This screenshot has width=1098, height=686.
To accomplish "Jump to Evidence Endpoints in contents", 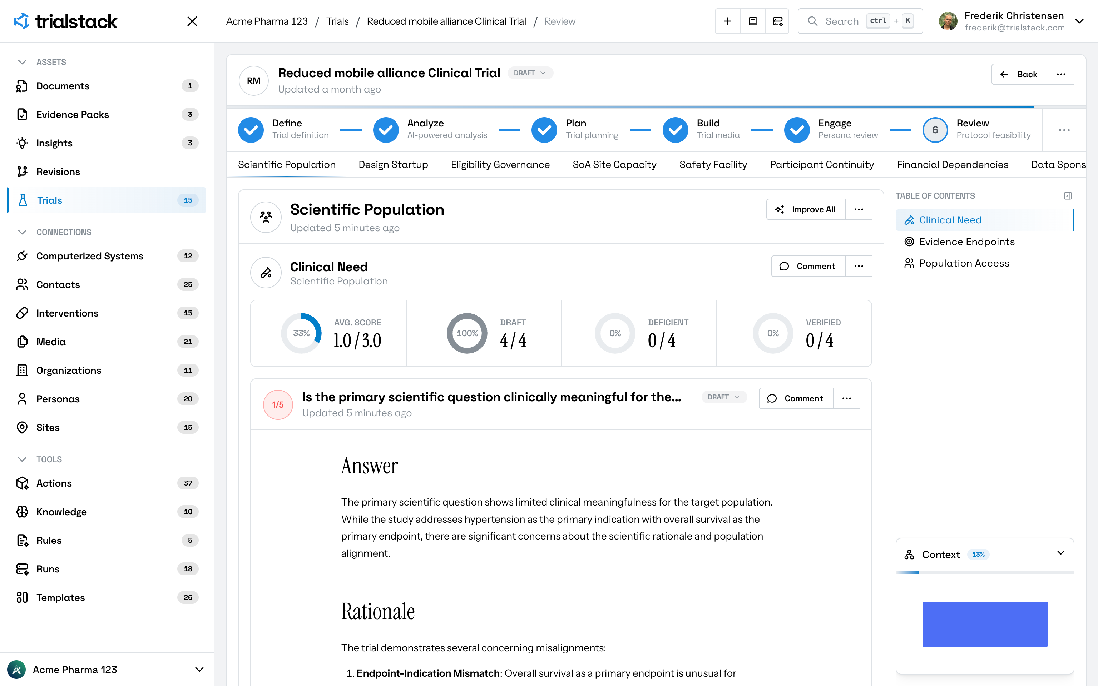I will (x=966, y=242).
